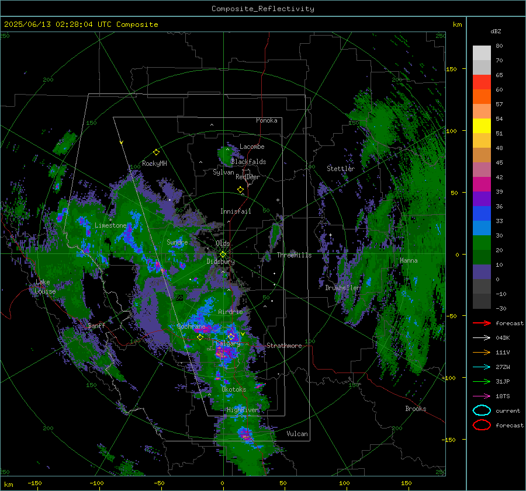This screenshot has width=526, height=491.
Task: Click the Blackfalds city label
Action: click(248, 162)
